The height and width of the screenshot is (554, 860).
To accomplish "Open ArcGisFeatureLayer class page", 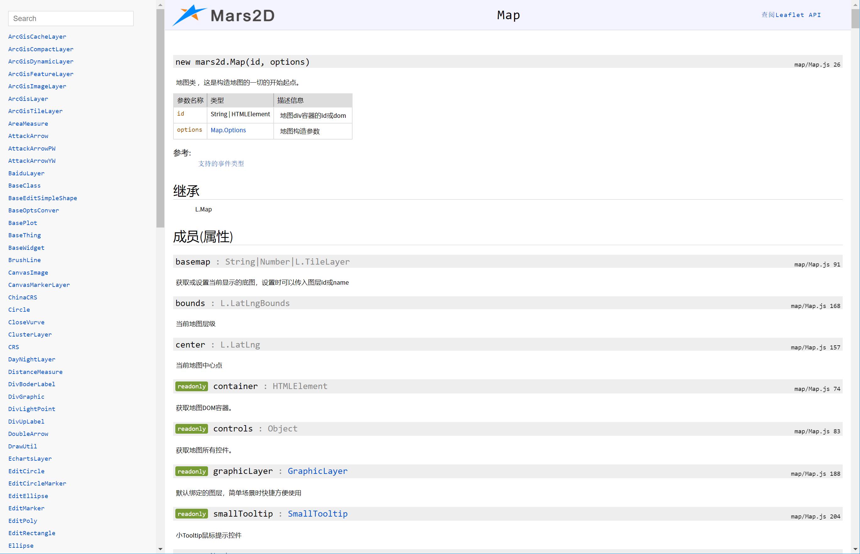I will tap(41, 74).
